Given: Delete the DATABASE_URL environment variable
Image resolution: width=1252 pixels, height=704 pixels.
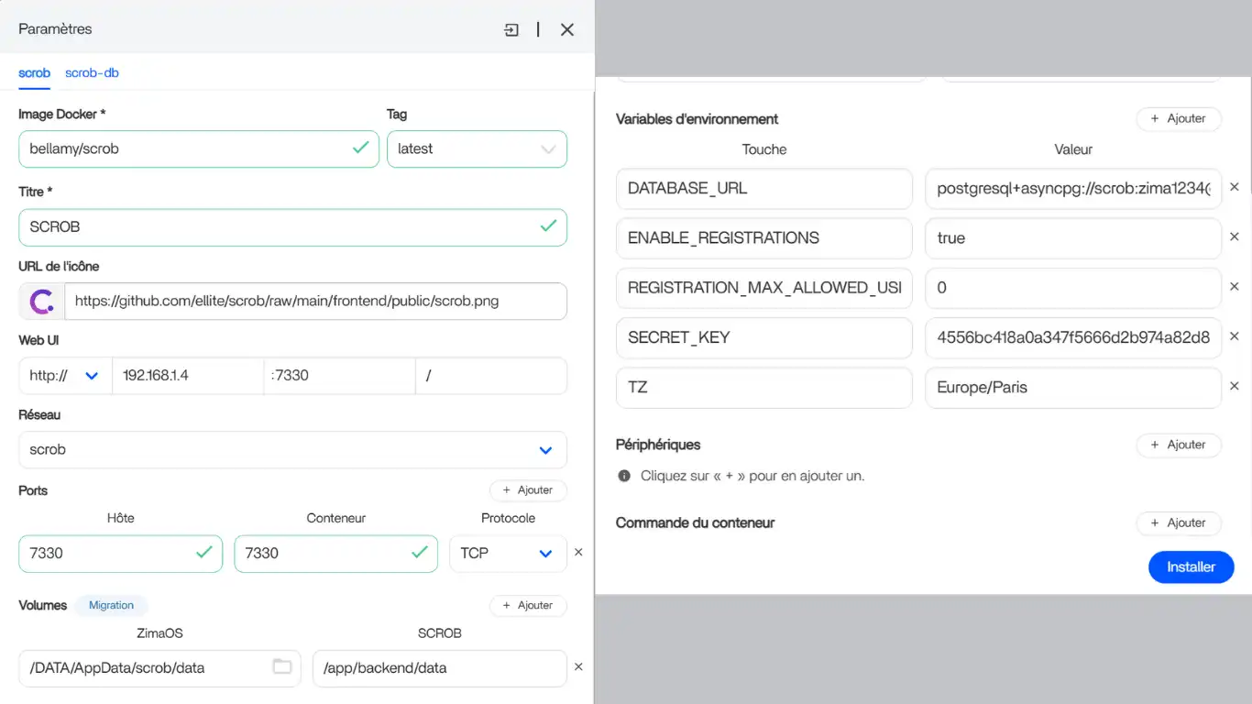Looking at the screenshot, I should (x=1235, y=187).
